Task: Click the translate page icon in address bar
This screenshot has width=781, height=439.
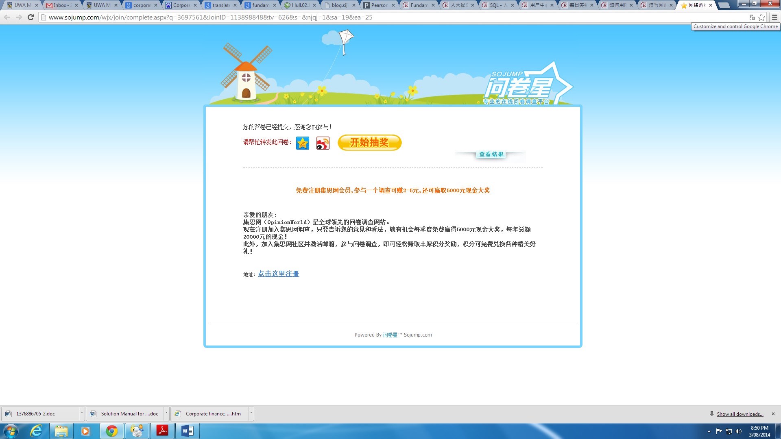Action: pyautogui.click(x=752, y=17)
